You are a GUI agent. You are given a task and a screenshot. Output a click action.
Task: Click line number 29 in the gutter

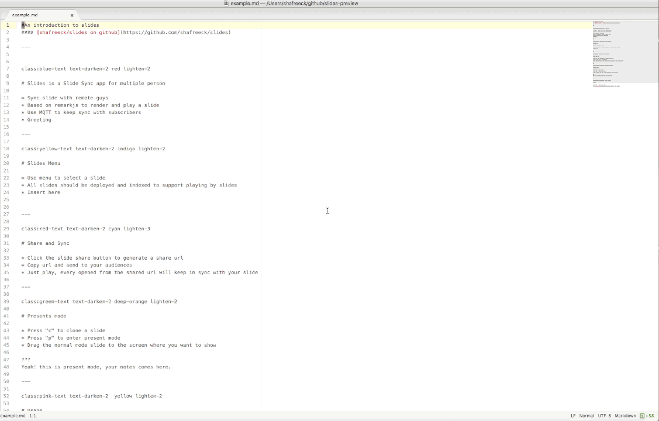click(6, 229)
